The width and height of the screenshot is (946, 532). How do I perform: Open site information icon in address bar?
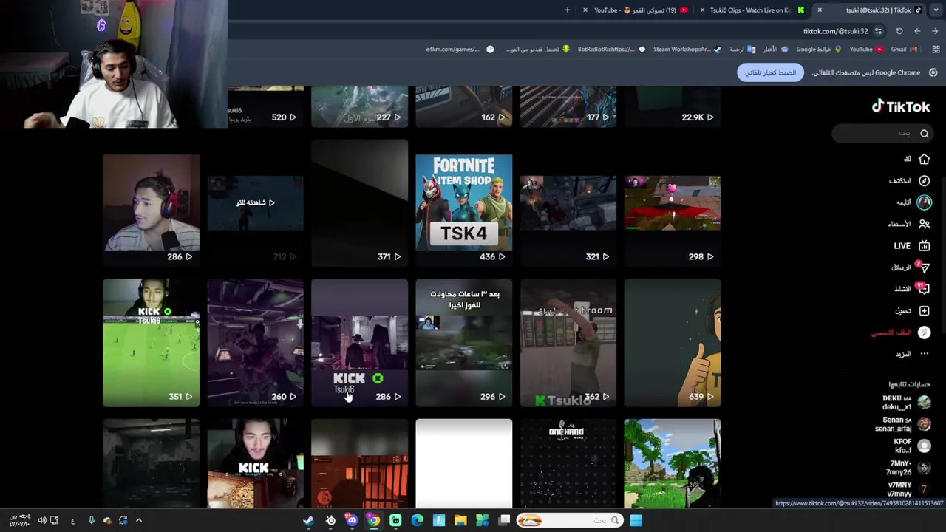point(878,31)
